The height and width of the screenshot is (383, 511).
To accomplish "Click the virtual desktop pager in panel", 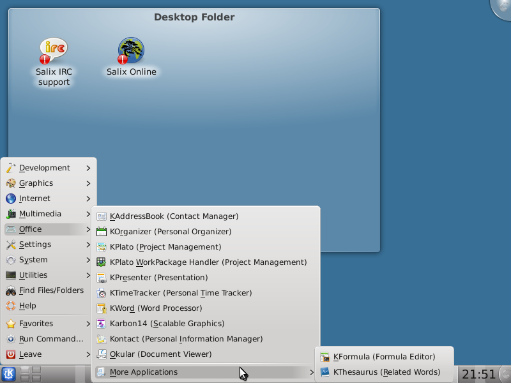I will (31, 374).
